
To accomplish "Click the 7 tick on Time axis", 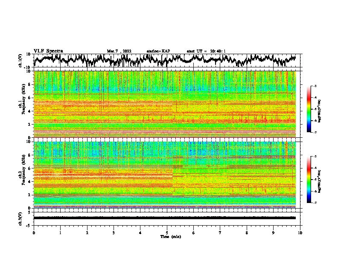I will tap(220, 233).
